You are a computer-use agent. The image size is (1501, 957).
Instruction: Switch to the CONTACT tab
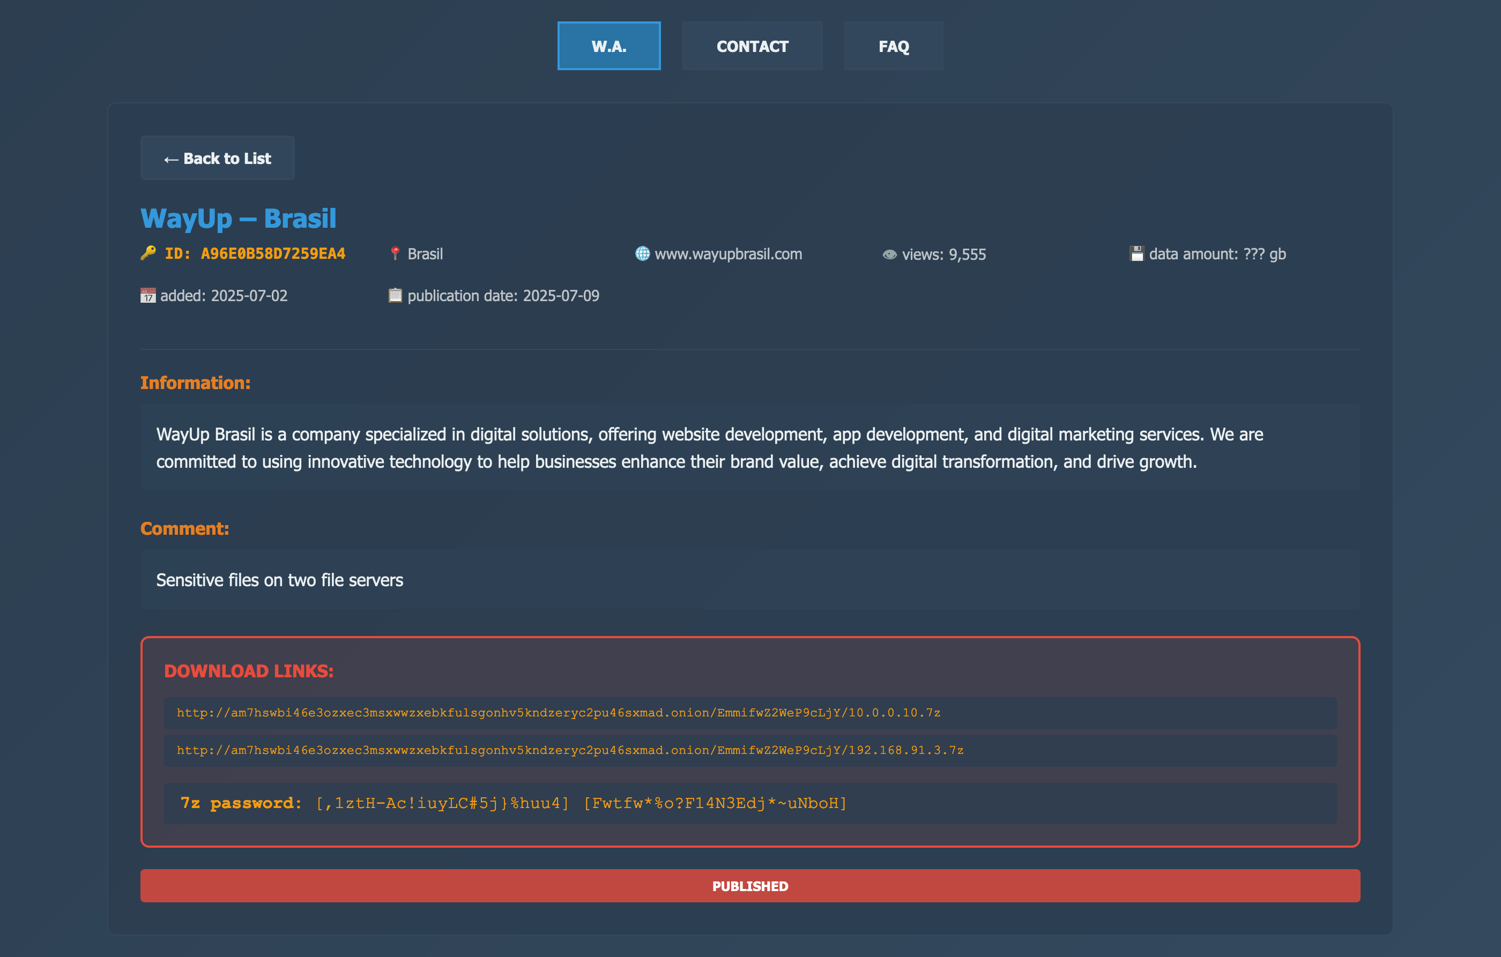click(x=752, y=46)
